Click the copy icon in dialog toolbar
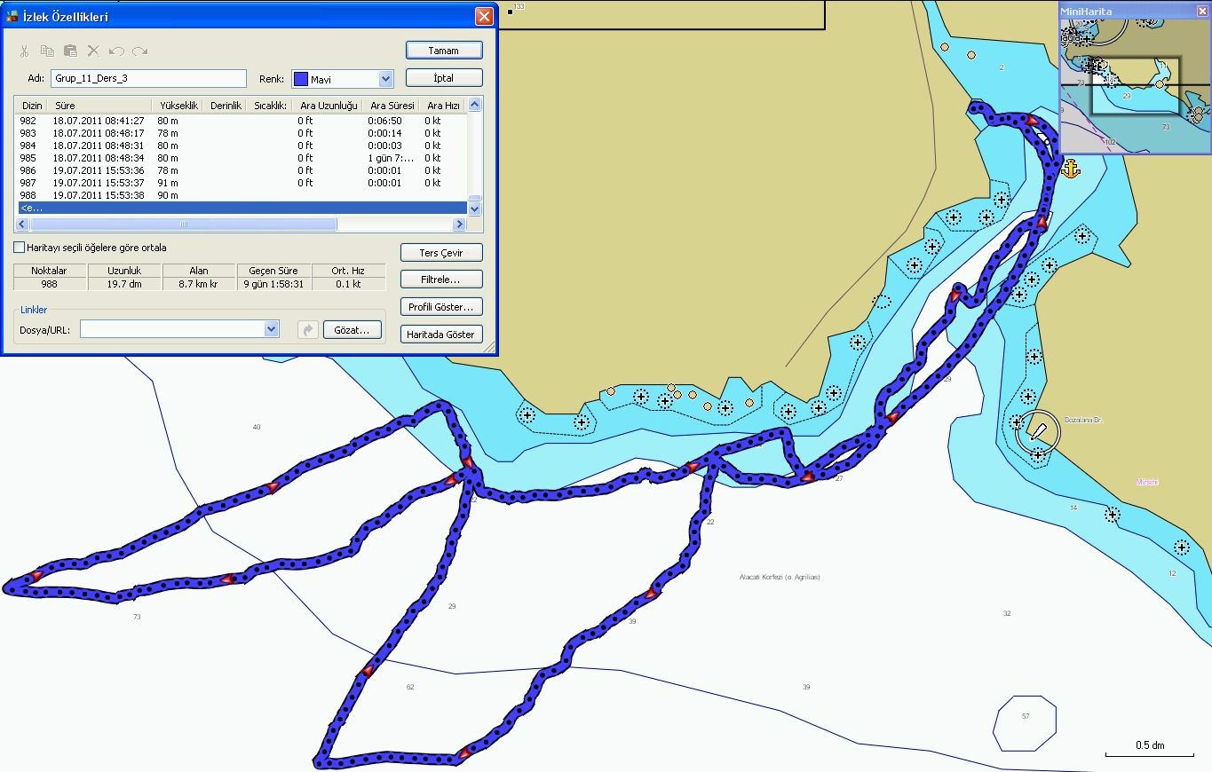This screenshot has height=772, width=1212. [x=47, y=51]
